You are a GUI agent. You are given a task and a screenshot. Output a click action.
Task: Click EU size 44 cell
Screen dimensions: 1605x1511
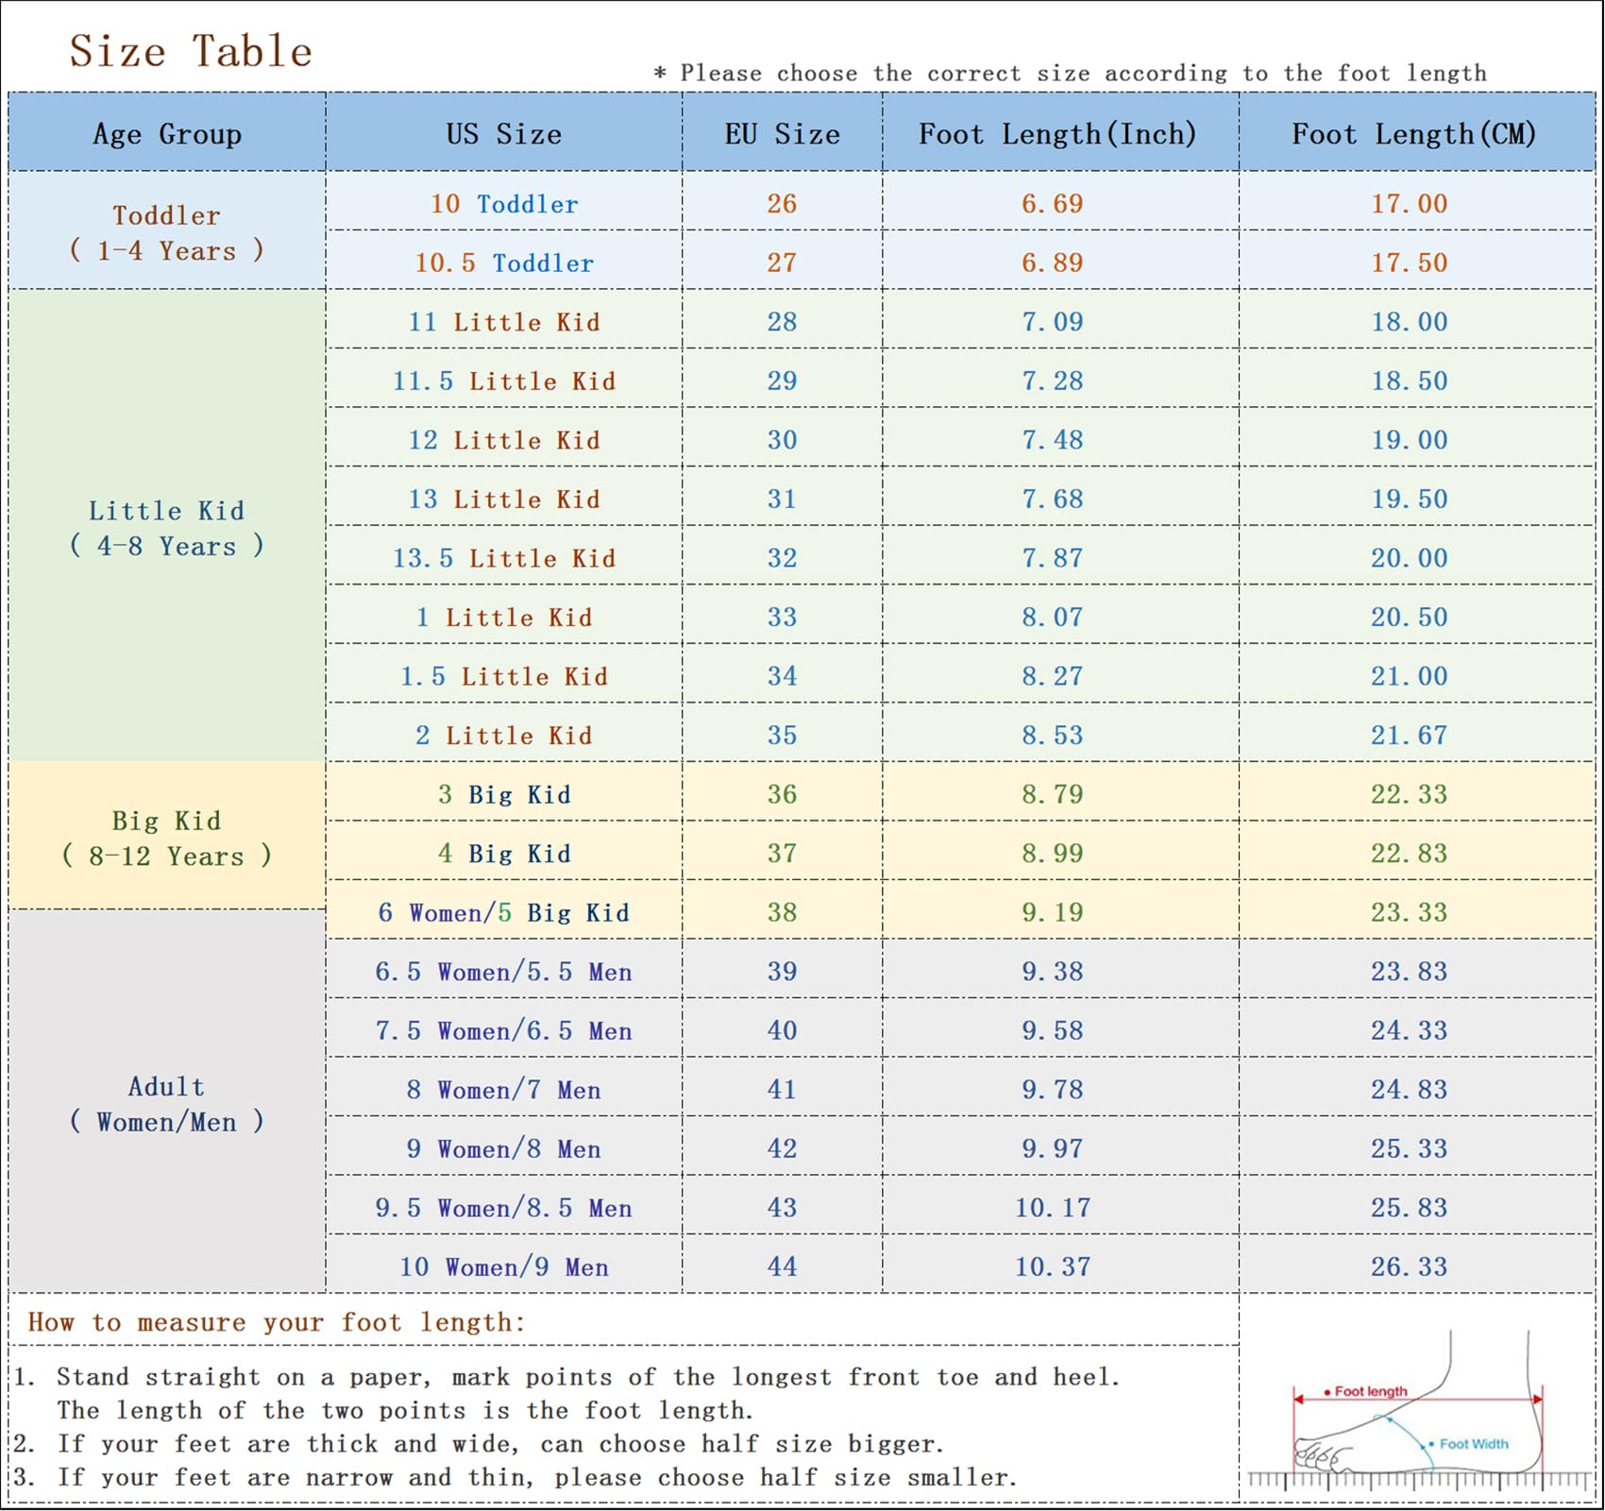[782, 1266]
